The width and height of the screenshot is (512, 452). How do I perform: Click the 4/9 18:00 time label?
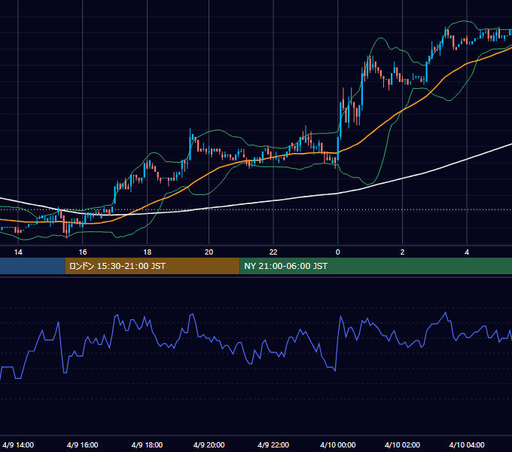pyautogui.click(x=147, y=444)
